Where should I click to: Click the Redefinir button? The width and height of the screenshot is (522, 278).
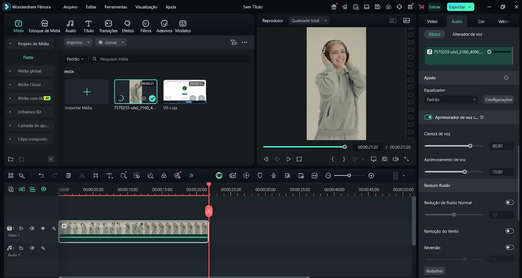(x=435, y=271)
